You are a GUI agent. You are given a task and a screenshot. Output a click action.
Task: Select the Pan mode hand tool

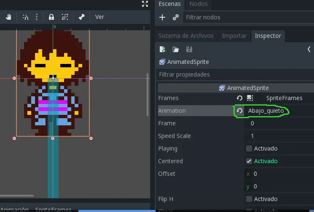(x=8, y=17)
